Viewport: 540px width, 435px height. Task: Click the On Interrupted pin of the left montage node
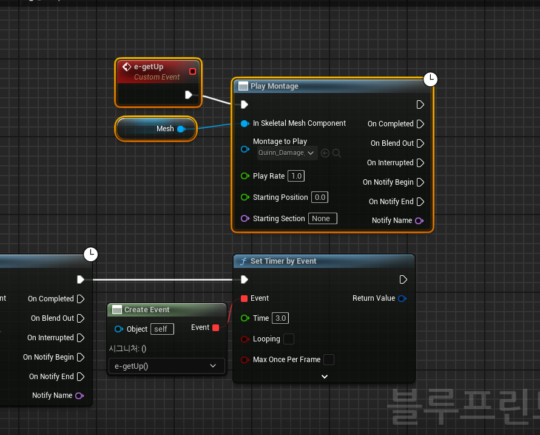pyautogui.click(x=81, y=338)
